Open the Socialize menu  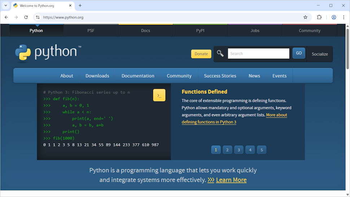point(320,54)
